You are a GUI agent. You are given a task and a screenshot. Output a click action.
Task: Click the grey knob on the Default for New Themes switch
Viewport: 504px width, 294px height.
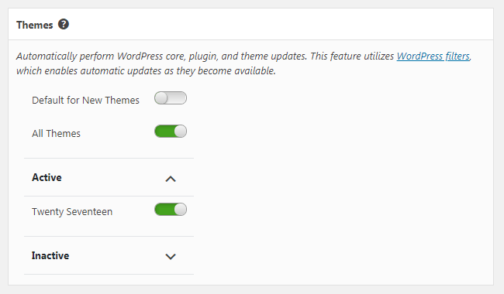[161, 98]
